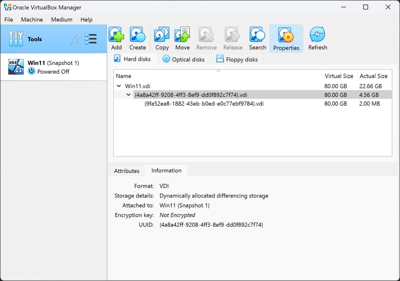This screenshot has height=281, width=400.
Task: Switch to the Optical disks tab
Action: [184, 59]
